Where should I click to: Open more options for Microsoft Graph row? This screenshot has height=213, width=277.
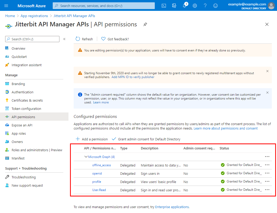pyautogui.click(x=267, y=157)
